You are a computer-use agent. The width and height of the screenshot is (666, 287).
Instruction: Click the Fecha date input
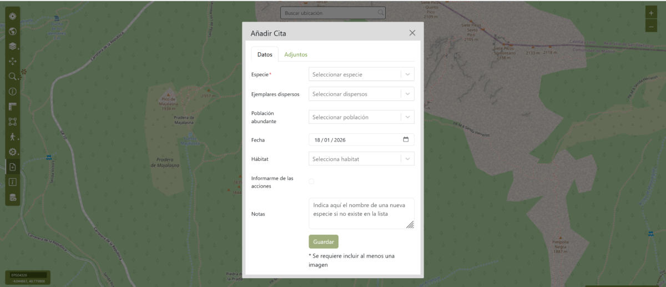click(x=361, y=139)
